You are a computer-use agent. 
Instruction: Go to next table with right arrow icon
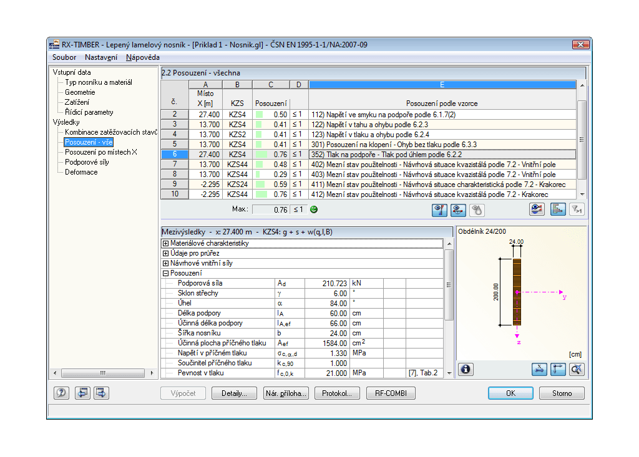tap(101, 393)
